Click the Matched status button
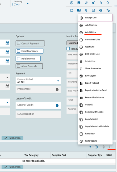117x172 pixels. 72,43
